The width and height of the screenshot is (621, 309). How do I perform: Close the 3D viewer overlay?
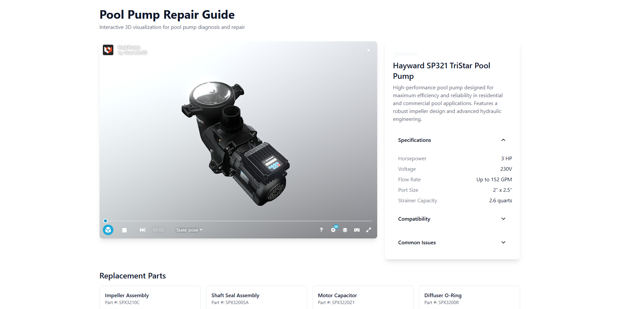click(x=369, y=50)
